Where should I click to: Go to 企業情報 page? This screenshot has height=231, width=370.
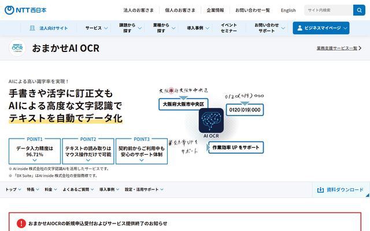pos(215,10)
